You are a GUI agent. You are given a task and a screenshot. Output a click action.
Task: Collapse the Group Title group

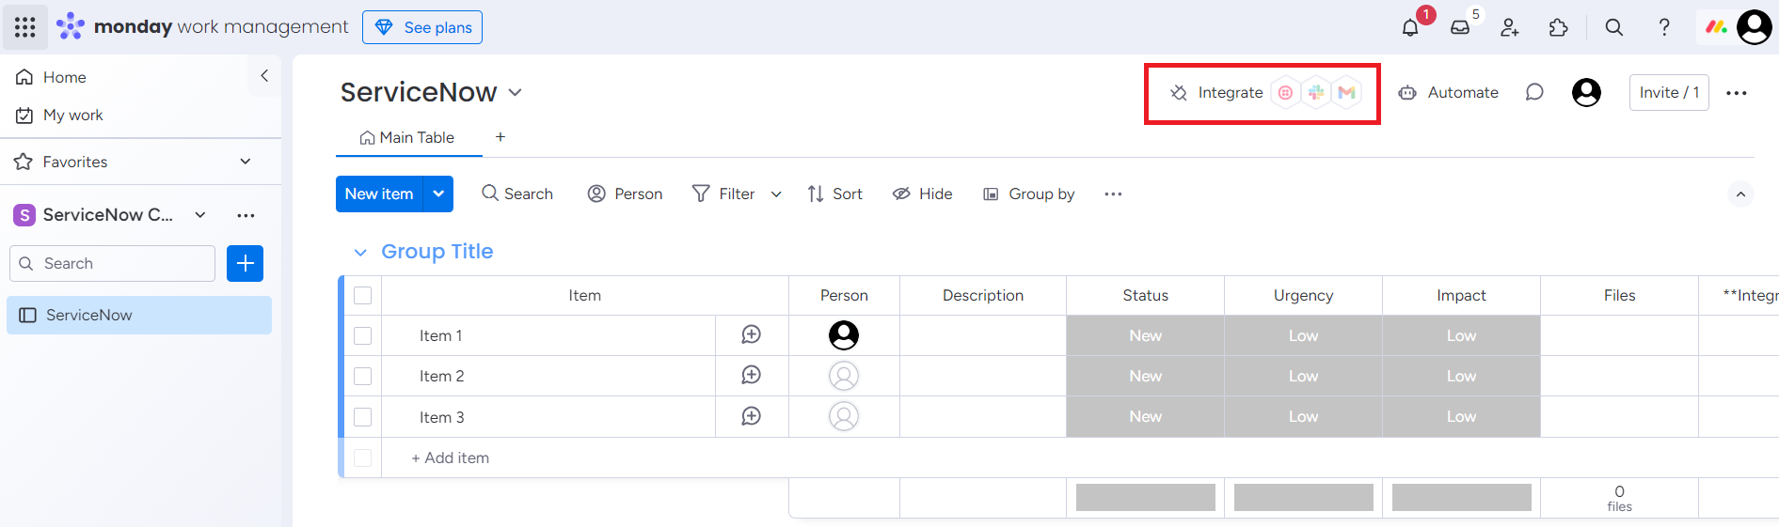(360, 252)
